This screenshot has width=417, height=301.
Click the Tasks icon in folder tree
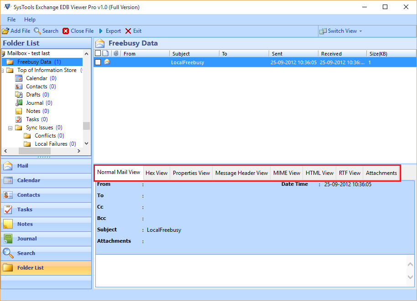[x=19, y=119]
